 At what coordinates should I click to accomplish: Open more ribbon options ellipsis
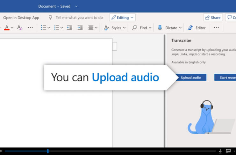216,27
